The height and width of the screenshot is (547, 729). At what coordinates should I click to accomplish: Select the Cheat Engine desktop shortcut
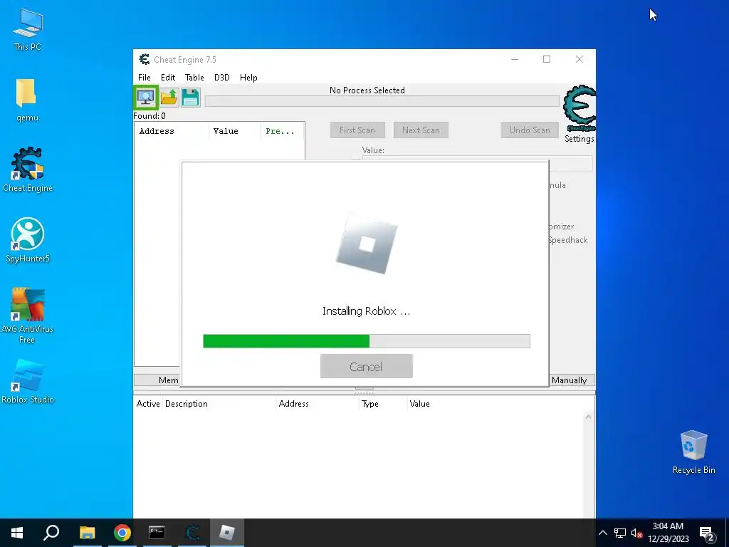click(x=28, y=170)
